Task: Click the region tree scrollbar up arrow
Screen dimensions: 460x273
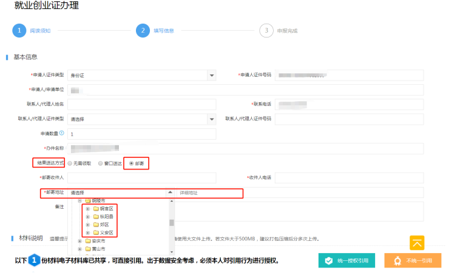Action: point(172,201)
